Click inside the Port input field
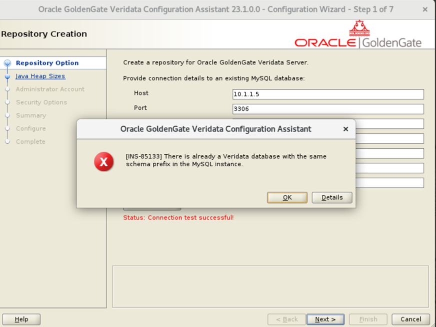The image size is (436, 327). coord(327,109)
